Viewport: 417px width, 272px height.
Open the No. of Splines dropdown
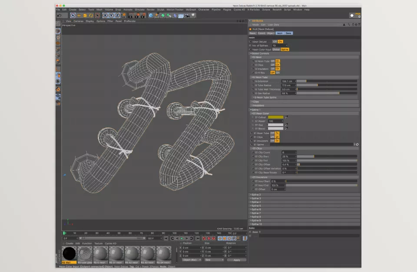(x=279, y=45)
